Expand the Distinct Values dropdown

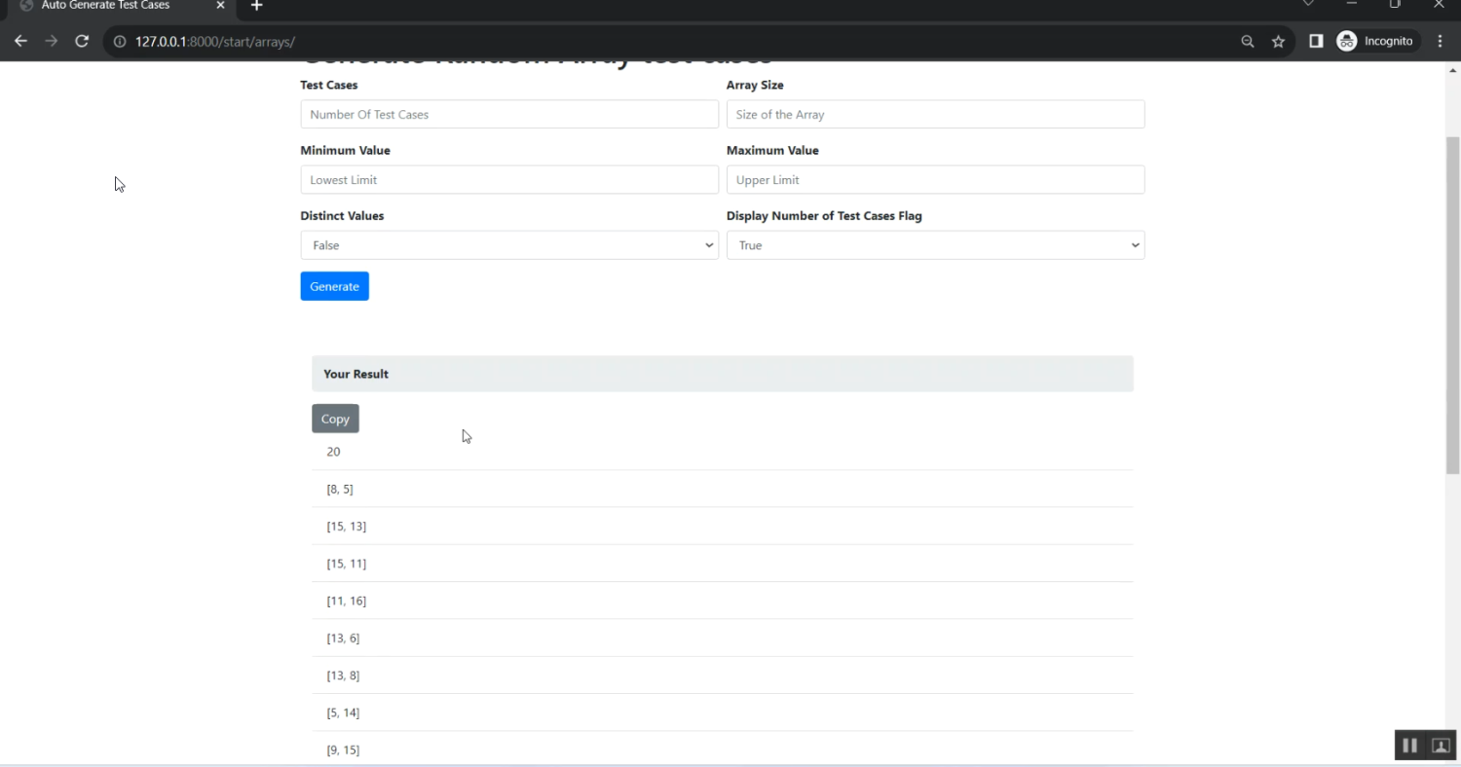(x=508, y=245)
